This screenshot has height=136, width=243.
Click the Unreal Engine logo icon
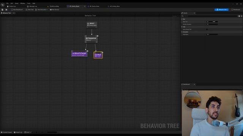(x=3, y=5)
